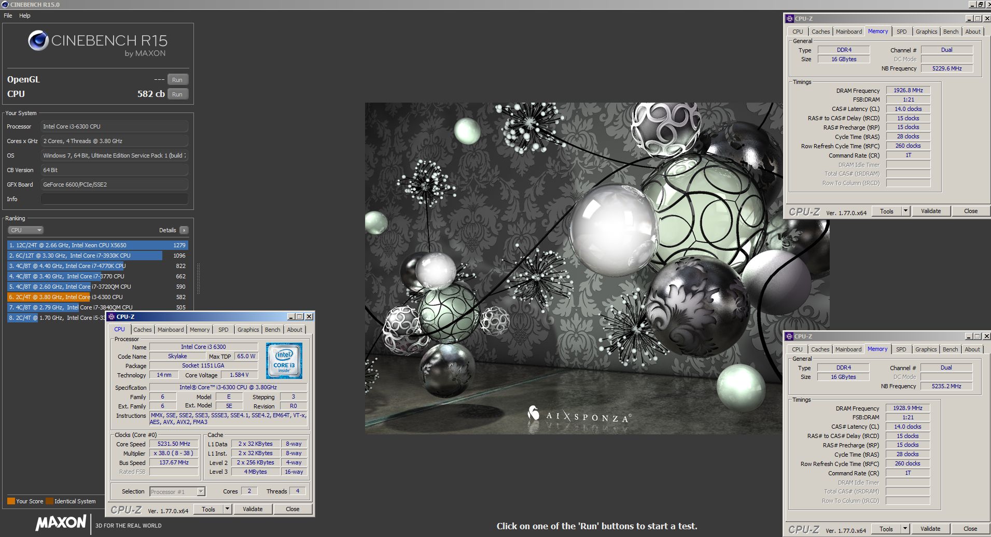
Task: Switch to Graphics tab in top-right CPU-Z
Action: click(927, 32)
